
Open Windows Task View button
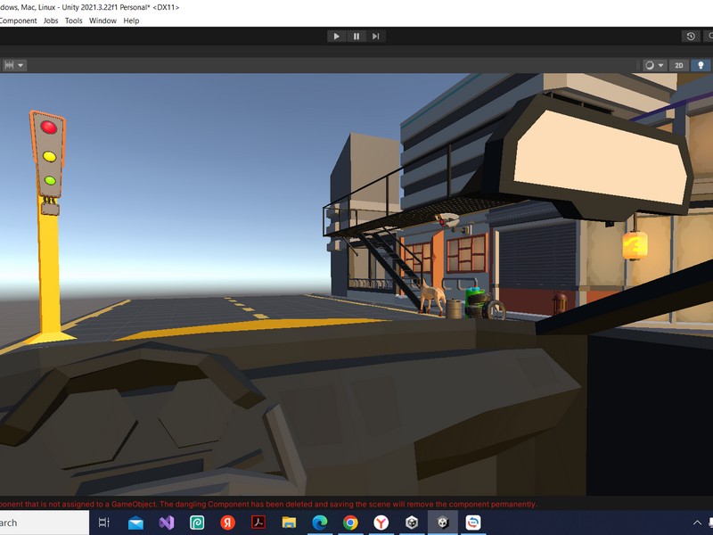click(104, 523)
